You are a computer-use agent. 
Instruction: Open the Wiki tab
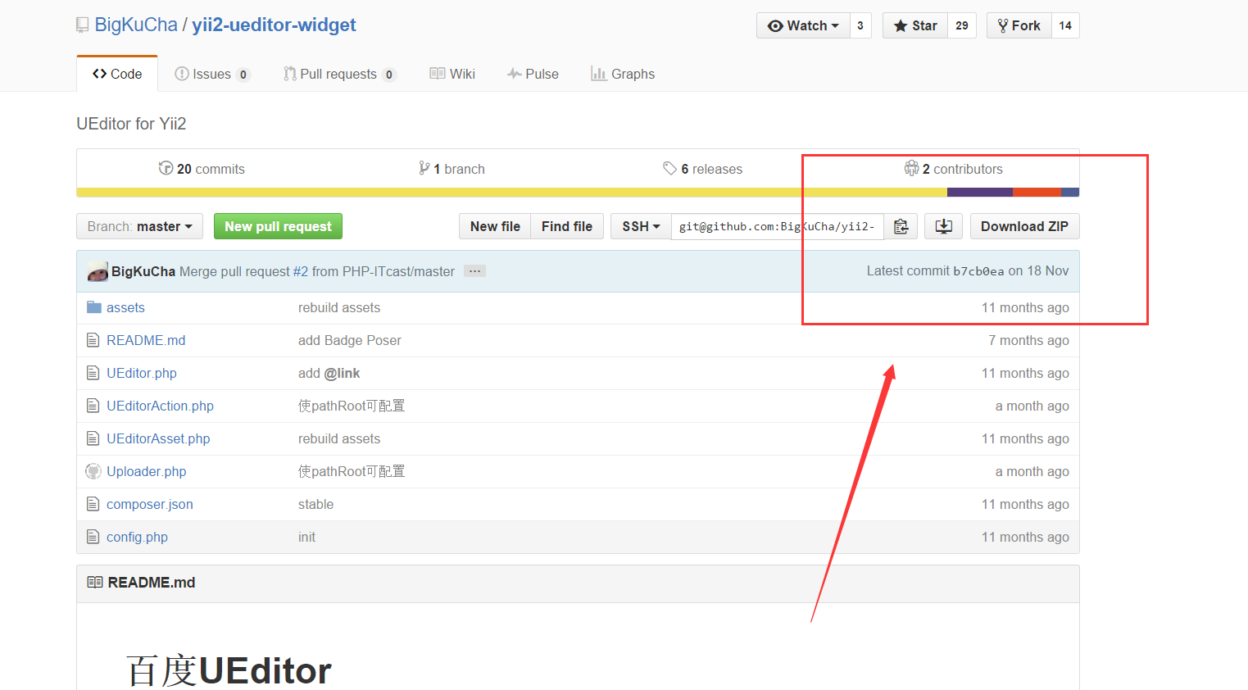tap(452, 74)
